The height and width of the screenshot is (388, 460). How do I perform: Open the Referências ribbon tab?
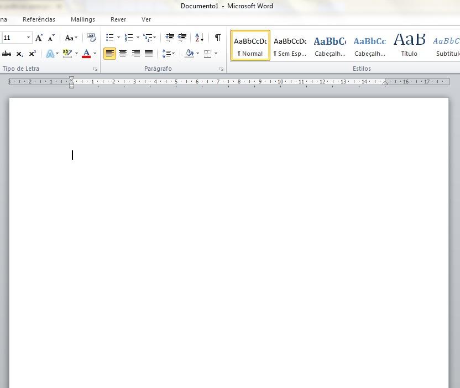(39, 19)
